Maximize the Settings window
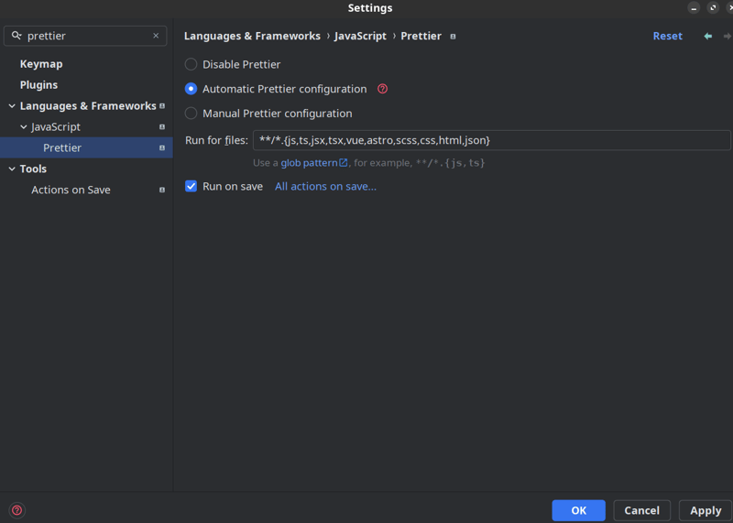 (x=713, y=8)
